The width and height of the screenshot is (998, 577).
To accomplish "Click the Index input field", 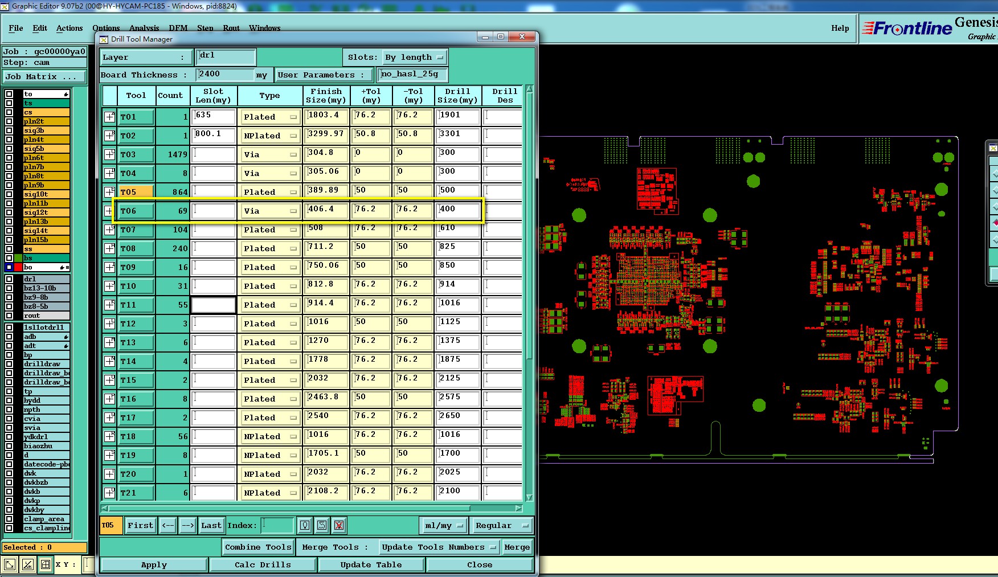I will click(278, 525).
